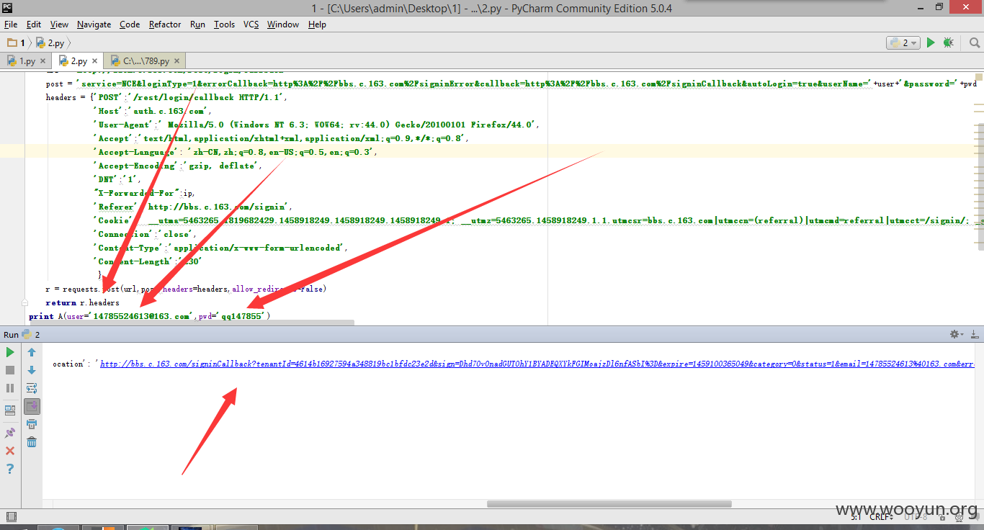Close the 1.py editor tab
Image resolution: width=984 pixels, height=530 pixels.
tap(43, 61)
